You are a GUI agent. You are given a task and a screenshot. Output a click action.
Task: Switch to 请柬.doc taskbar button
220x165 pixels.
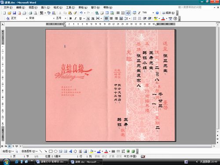(85, 162)
